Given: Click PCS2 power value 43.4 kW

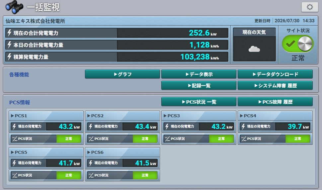Looking at the screenshot, I should [x=146, y=127].
